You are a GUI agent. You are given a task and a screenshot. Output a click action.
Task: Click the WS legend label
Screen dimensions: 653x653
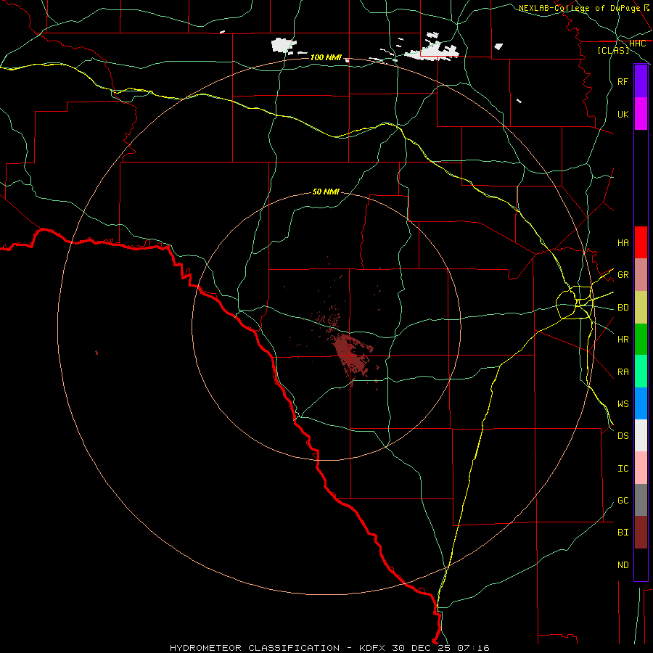[x=623, y=403]
